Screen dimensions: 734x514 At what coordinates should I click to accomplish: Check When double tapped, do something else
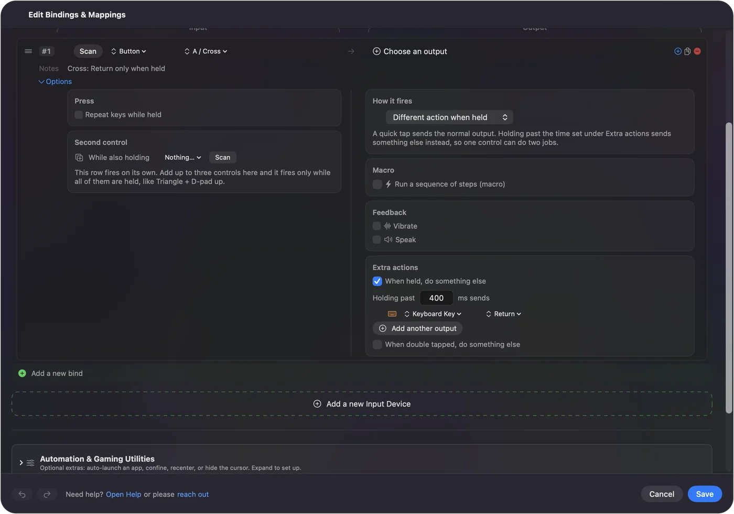[x=377, y=345]
